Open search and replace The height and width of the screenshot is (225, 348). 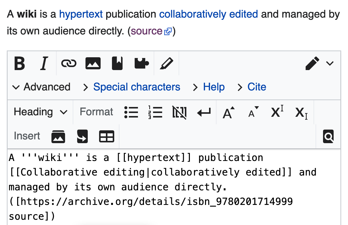(328, 136)
